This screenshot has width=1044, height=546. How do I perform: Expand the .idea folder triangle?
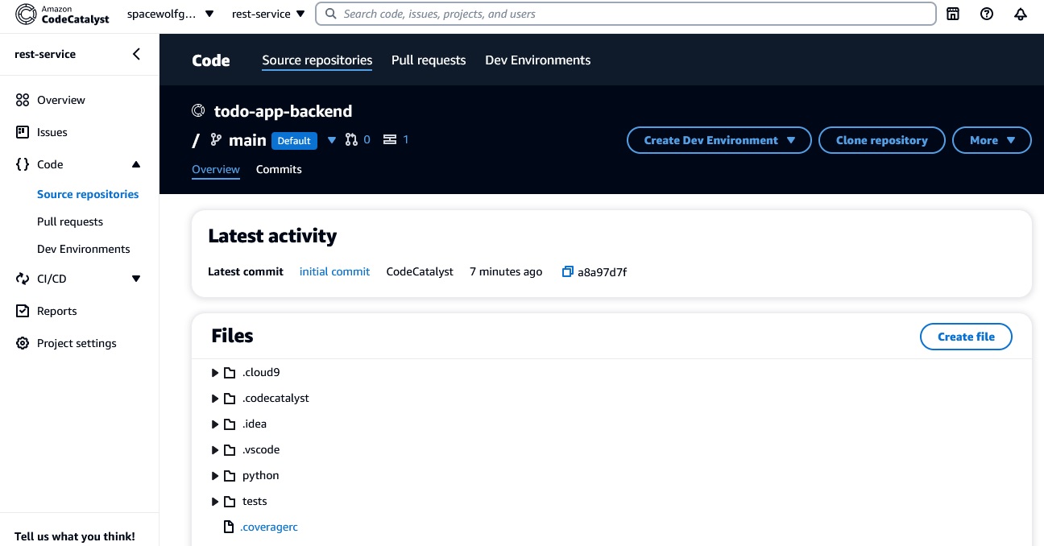tap(215, 424)
